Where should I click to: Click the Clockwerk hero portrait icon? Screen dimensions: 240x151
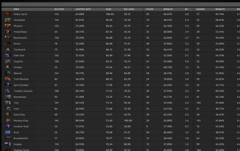click(8, 50)
